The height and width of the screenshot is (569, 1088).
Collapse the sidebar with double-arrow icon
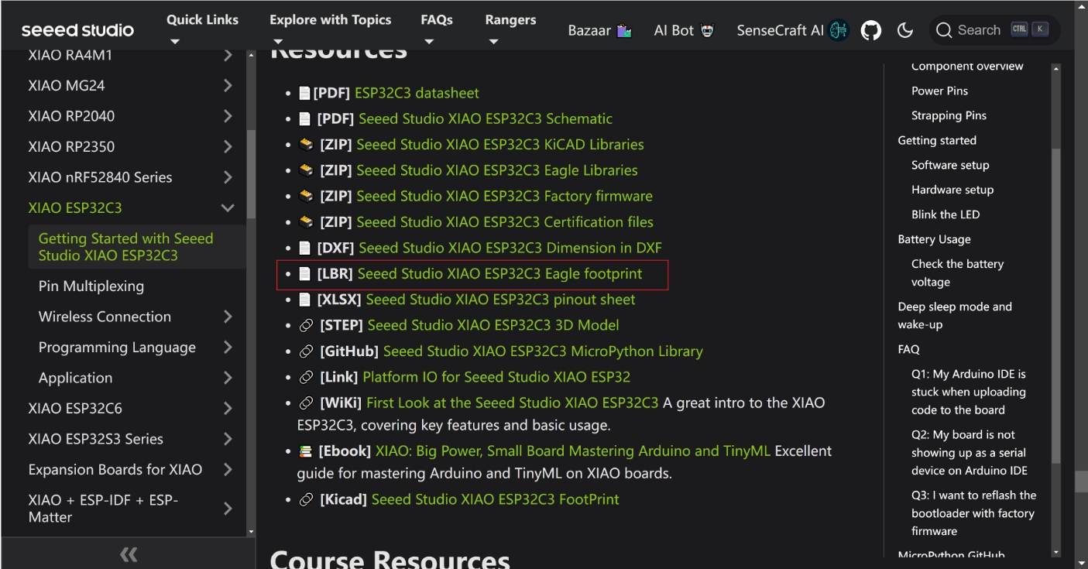click(129, 554)
